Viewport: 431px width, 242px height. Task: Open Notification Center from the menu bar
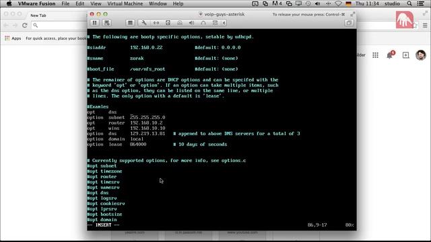tap(420, 3)
